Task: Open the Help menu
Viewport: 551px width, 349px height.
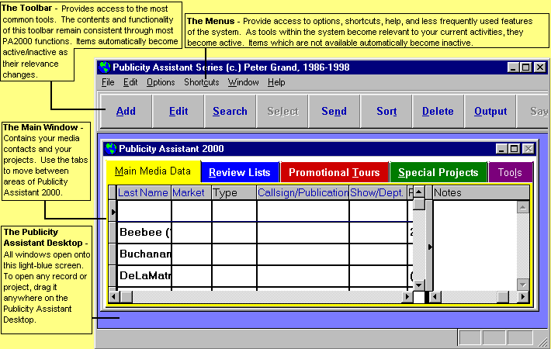Action: pyautogui.click(x=276, y=82)
